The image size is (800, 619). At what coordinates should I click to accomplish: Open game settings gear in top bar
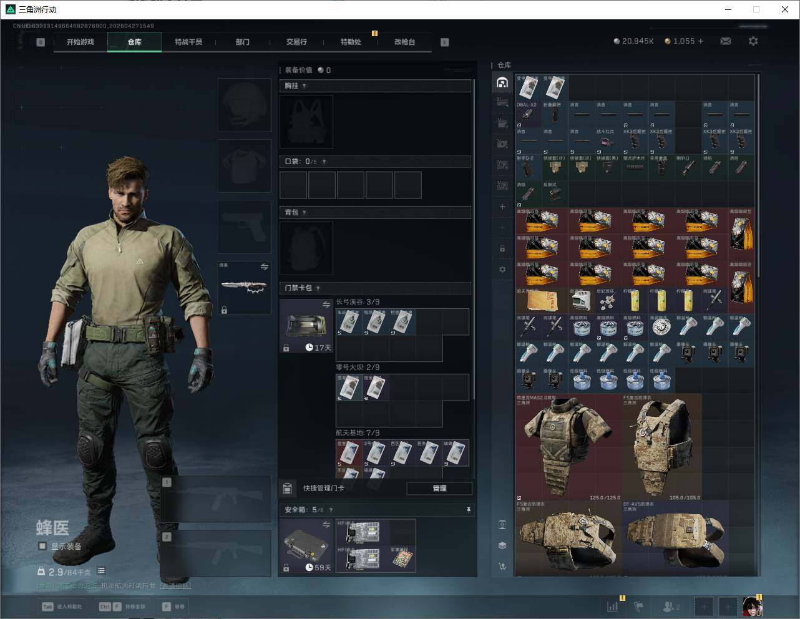click(753, 41)
